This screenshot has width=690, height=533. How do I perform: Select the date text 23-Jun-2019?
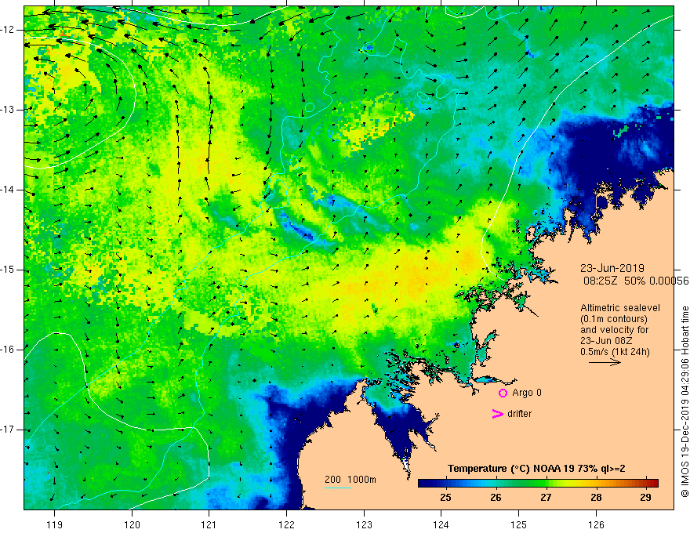coord(612,268)
